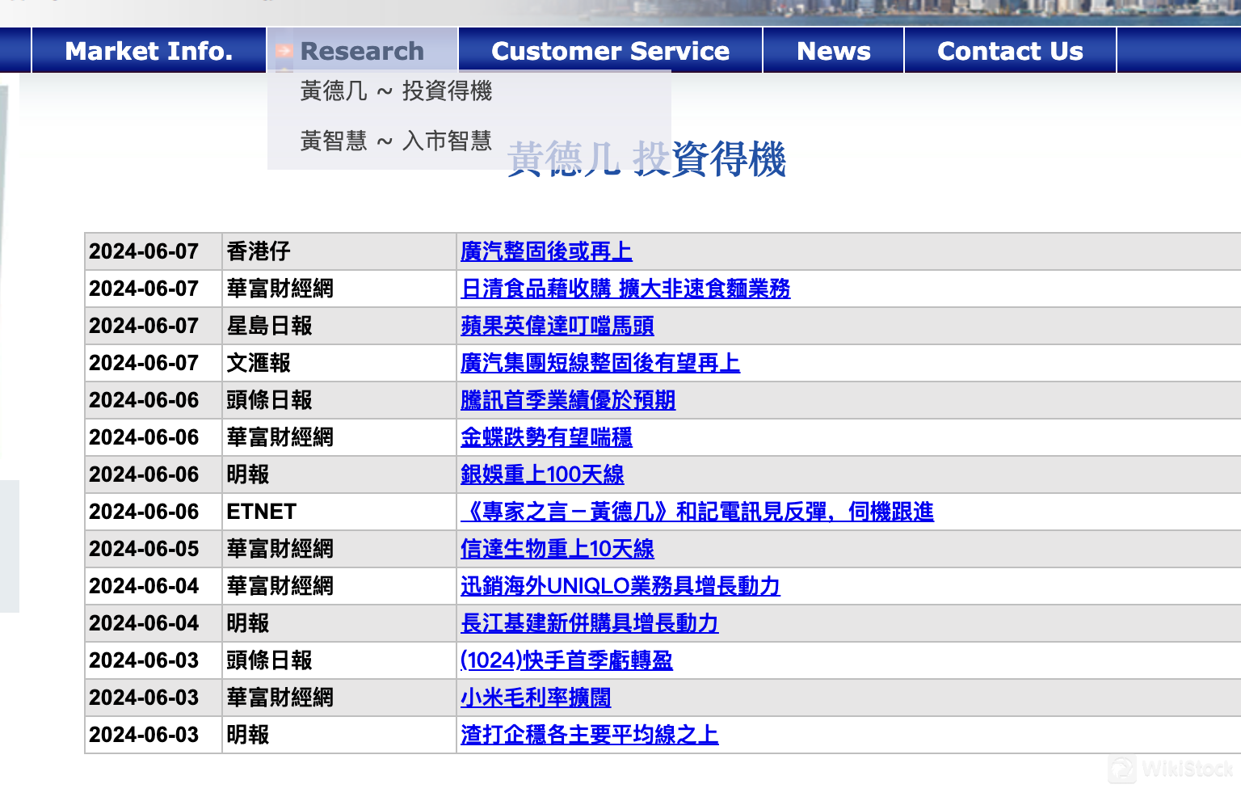
Task: Go to Customer Service menu
Action: (610, 51)
